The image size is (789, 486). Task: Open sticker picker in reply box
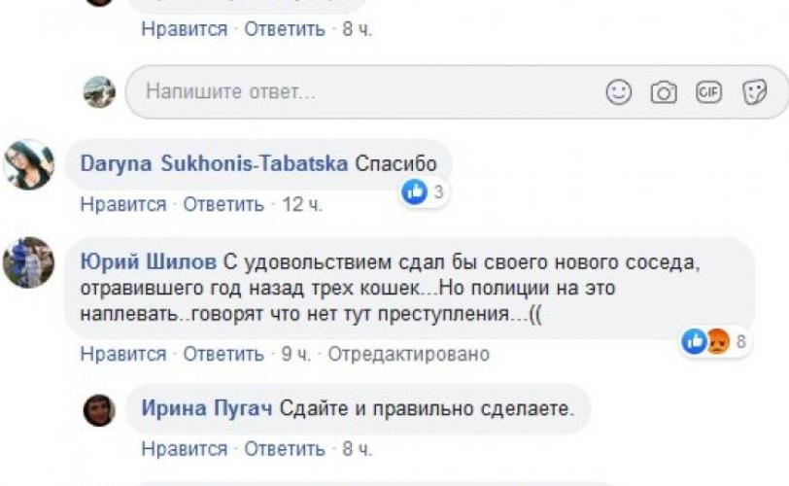click(x=754, y=92)
